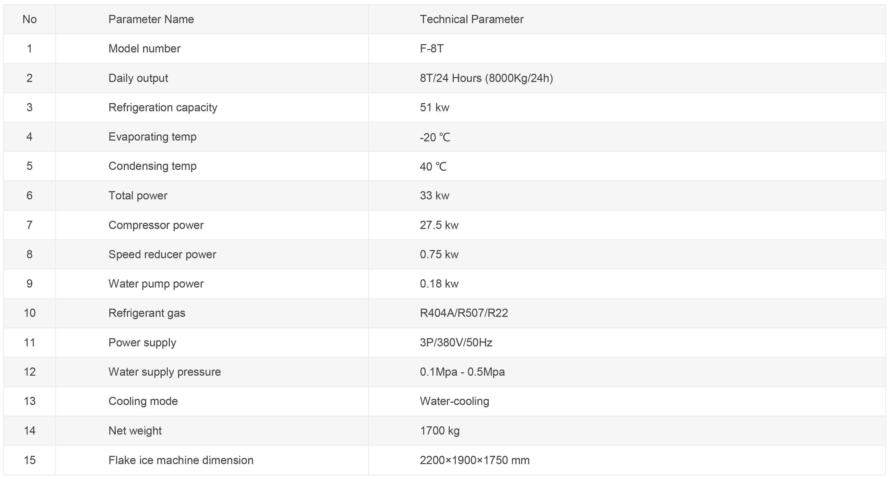
Task: Select the 3P/380V/50Hz power supply value
Action: (x=456, y=343)
